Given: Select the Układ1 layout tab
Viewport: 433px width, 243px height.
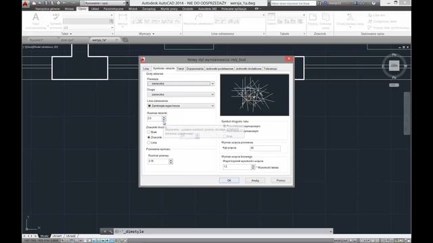Looking at the screenshot, I should pyautogui.click(x=57, y=236).
